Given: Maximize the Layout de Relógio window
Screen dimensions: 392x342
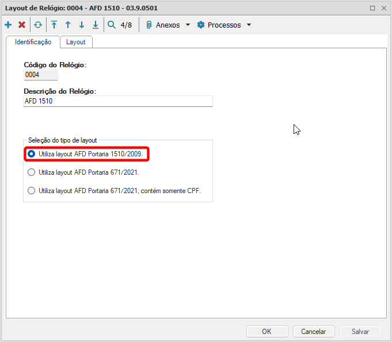Looking at the screenshot, I should click(372, 8).
